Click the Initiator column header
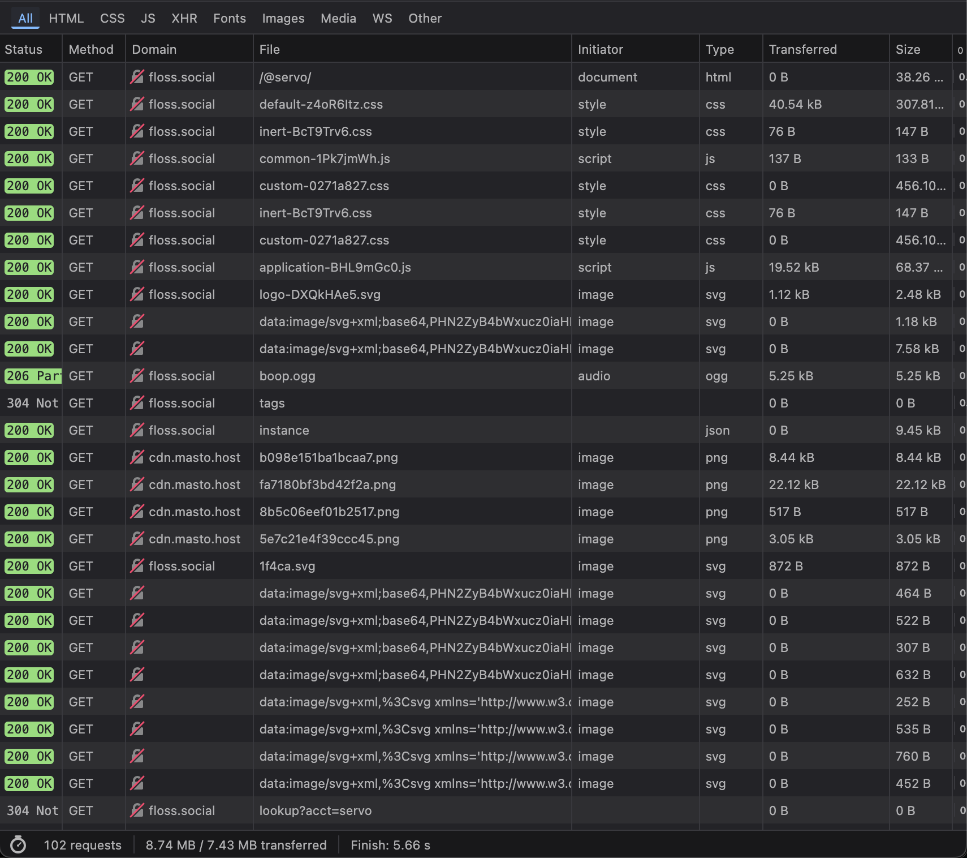This screenshot has width=967, height=858. click(x=600, y=49)
